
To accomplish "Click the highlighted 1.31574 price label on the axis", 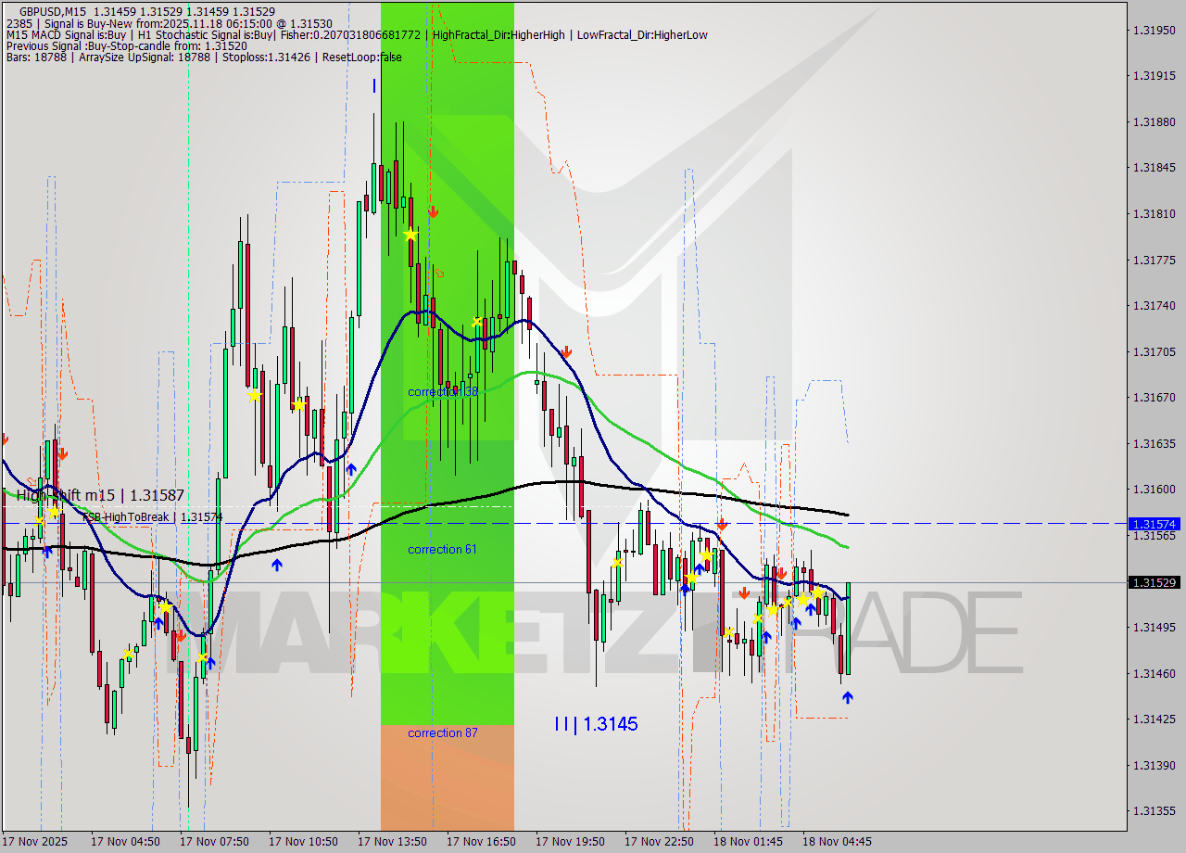I will 1154,524.
